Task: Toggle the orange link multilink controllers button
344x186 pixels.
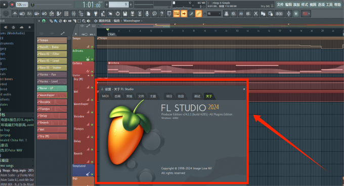Action: [198, 14]
